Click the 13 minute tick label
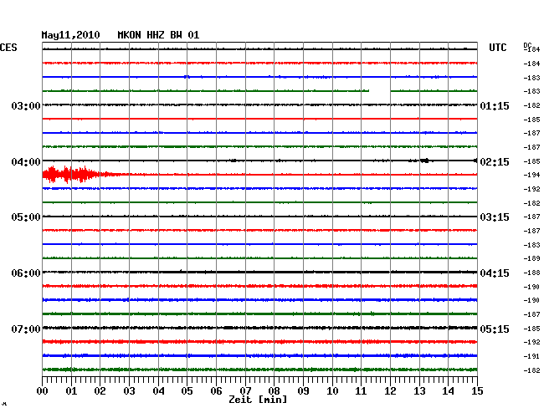The height and width of the screenshot is (413, 544). pyautogui.click(x=419, y=391)
